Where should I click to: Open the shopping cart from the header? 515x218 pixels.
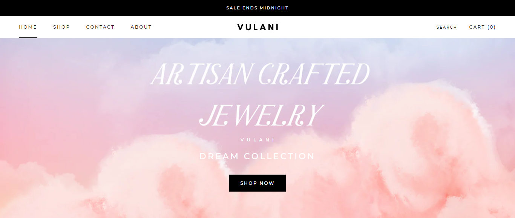482,27
